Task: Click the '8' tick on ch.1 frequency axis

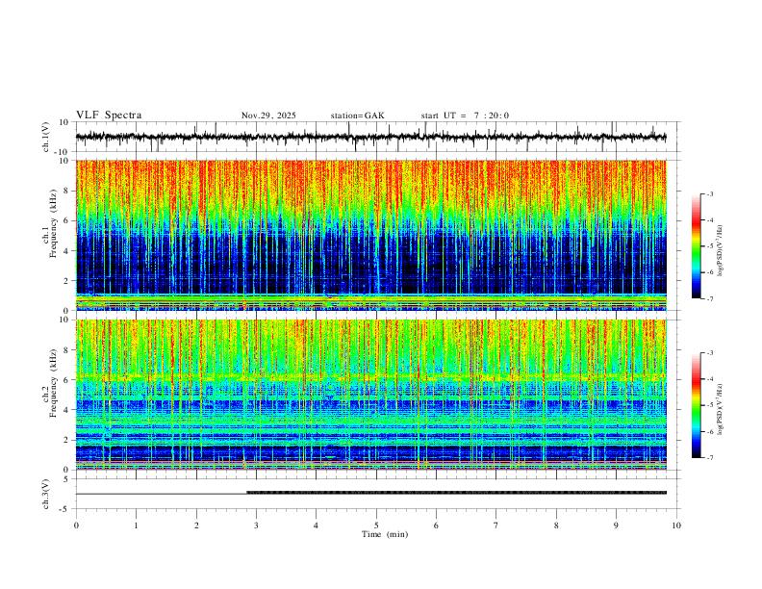Action: click(66, 191)
